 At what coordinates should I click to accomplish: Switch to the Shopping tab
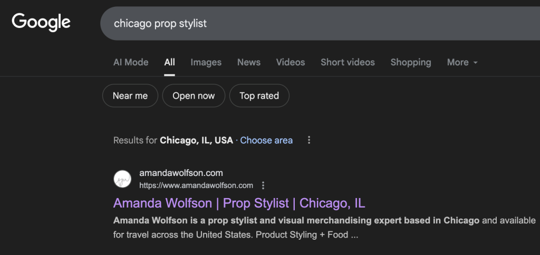click(410, 62)
